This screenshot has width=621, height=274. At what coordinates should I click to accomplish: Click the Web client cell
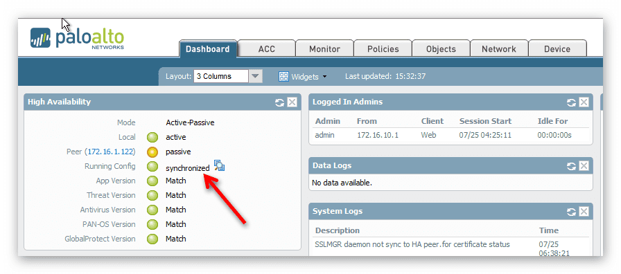(428, 135)
